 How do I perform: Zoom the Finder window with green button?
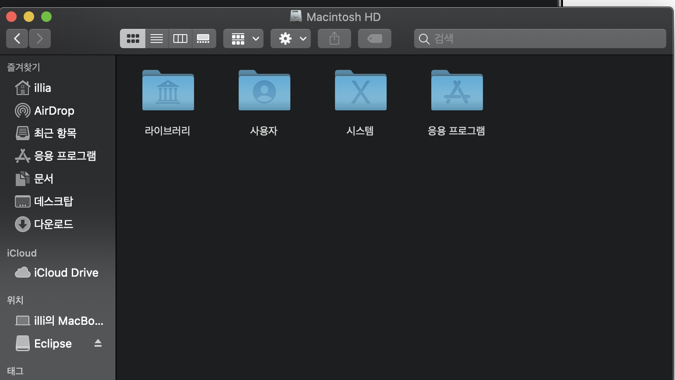[46, 17]
